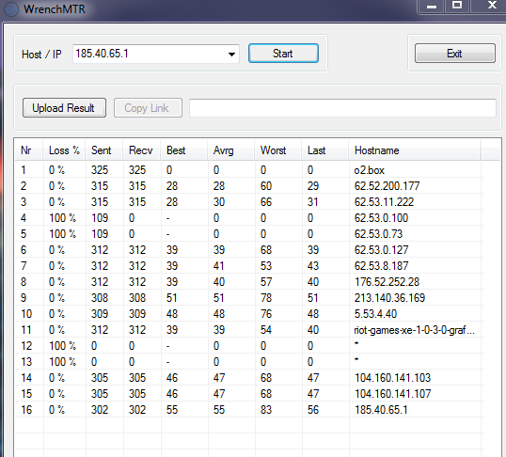The image size is (506, 457).
Task: Sort by the Loss % column header
Action: [x=64, y=150]
